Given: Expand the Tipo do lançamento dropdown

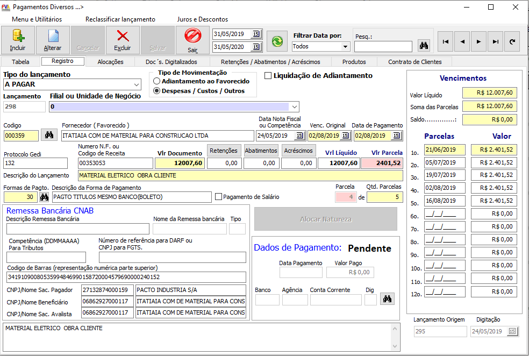Looking at the screenshot, I should coord(135,84).
